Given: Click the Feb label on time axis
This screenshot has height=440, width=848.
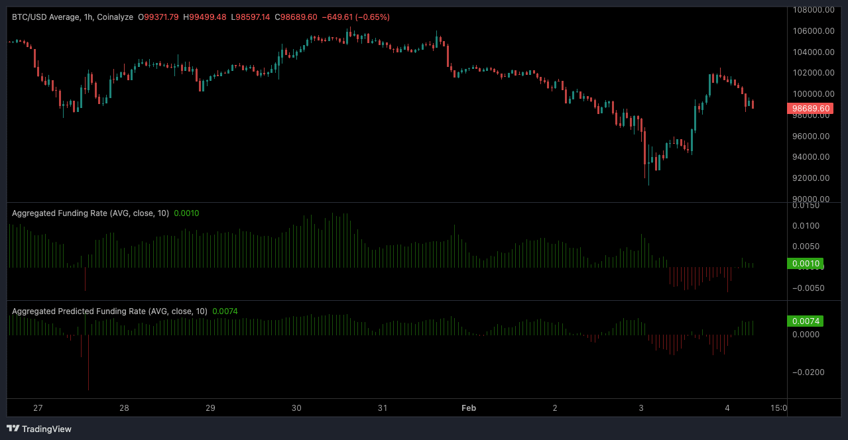Looking at the screenshot, I should pos(469,408).
